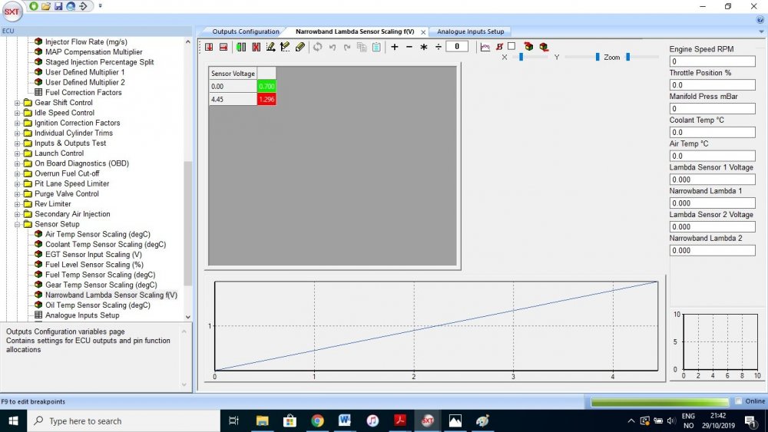Expand the Rev Limiter folder
This screenshot has height=432, width=768.
(18, 204)
